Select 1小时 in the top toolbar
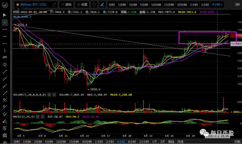242x144 pixels. click(194, 5)
